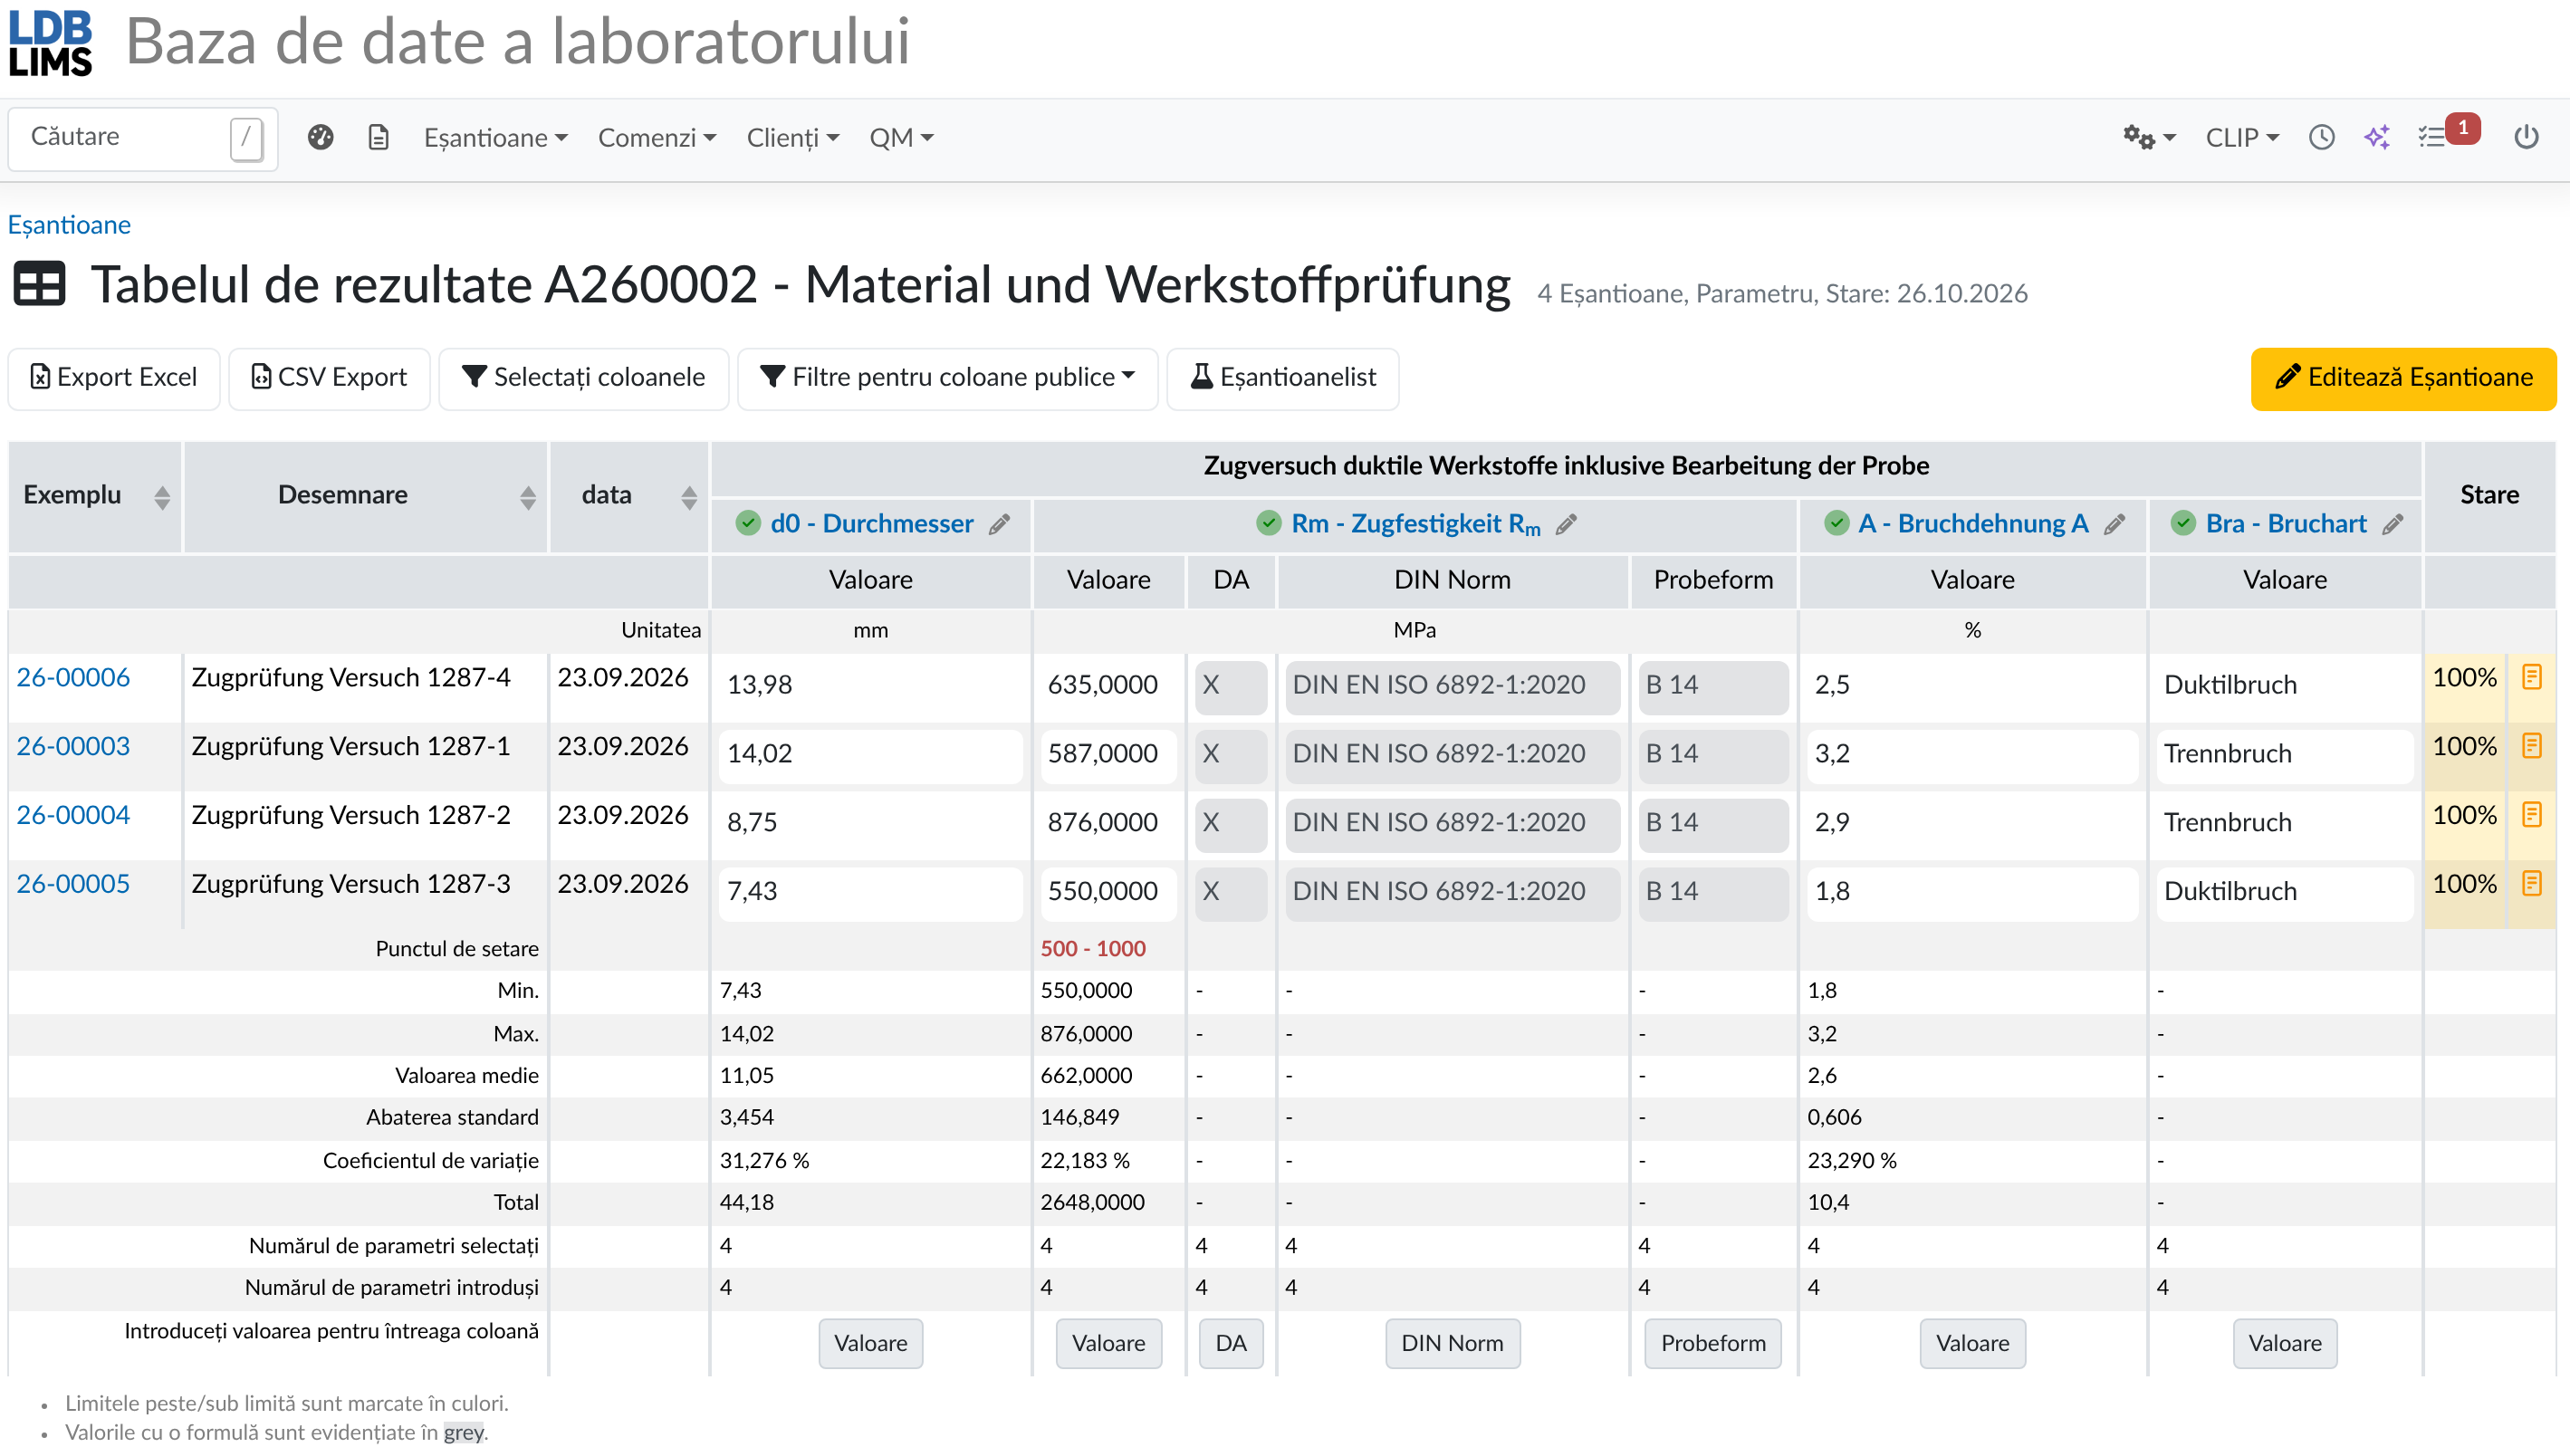Click Editează Eșantioane button

tap(2402, 379)
